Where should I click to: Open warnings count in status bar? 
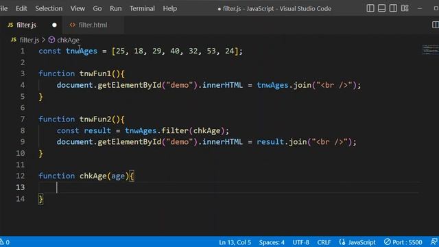(5, 242)
